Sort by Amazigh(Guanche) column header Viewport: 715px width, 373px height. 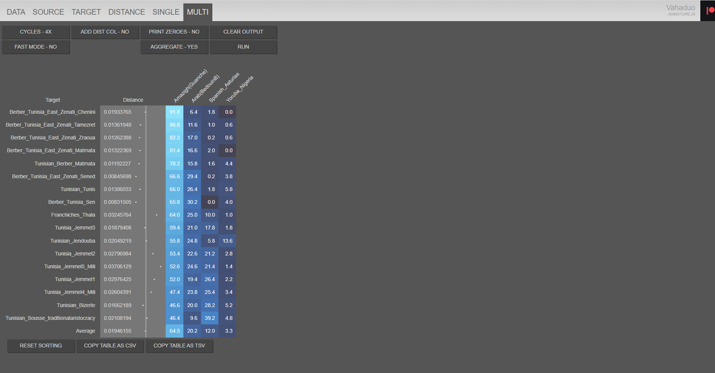click(x=189, y=86)
